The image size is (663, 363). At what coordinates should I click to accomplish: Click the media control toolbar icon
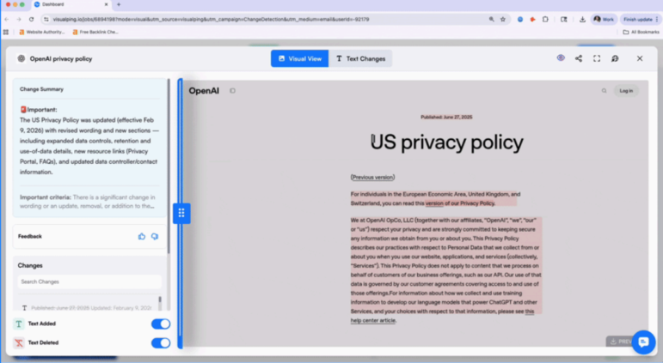tap(563, 20)
